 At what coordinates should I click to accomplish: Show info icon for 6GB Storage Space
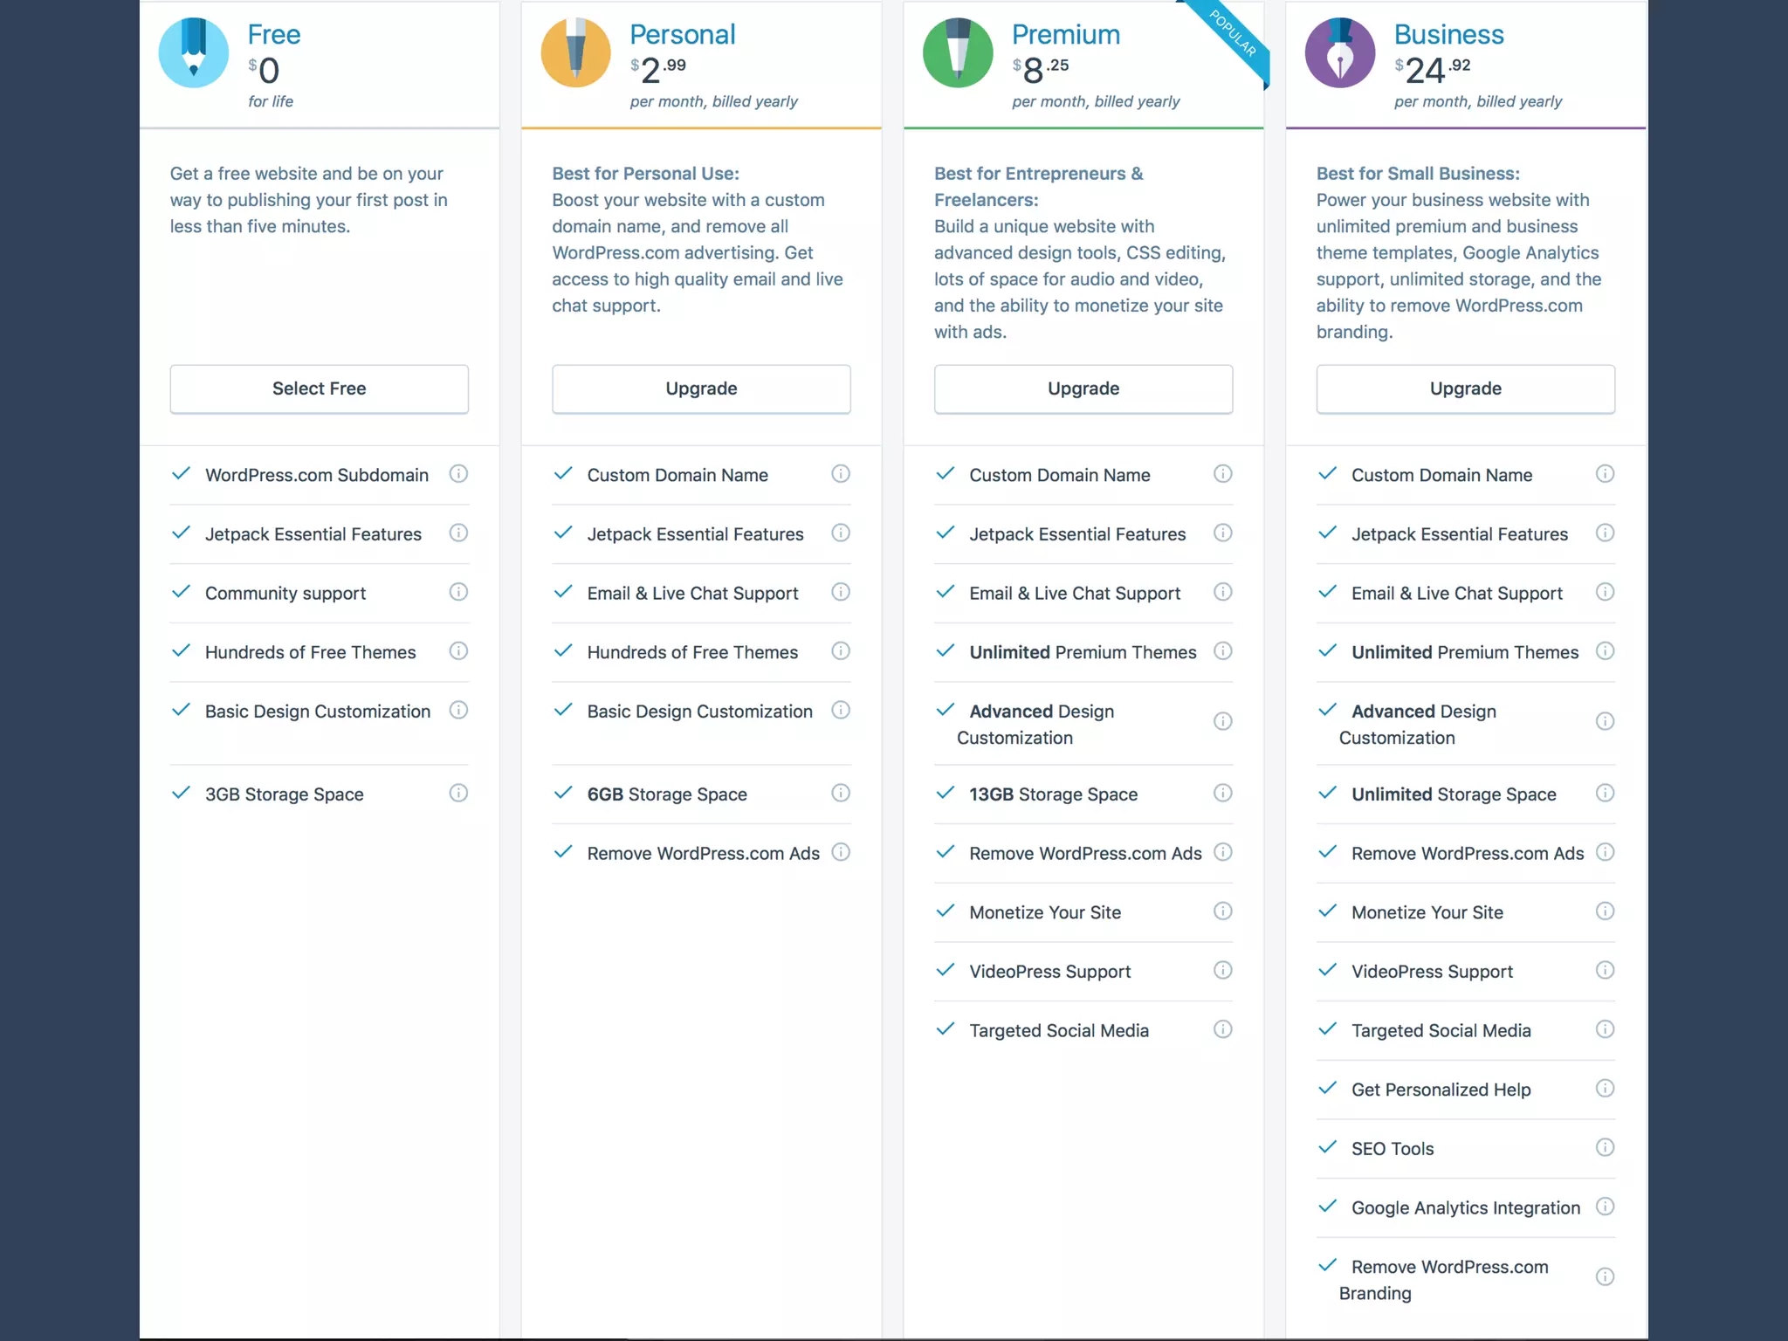tap(841, 793)
